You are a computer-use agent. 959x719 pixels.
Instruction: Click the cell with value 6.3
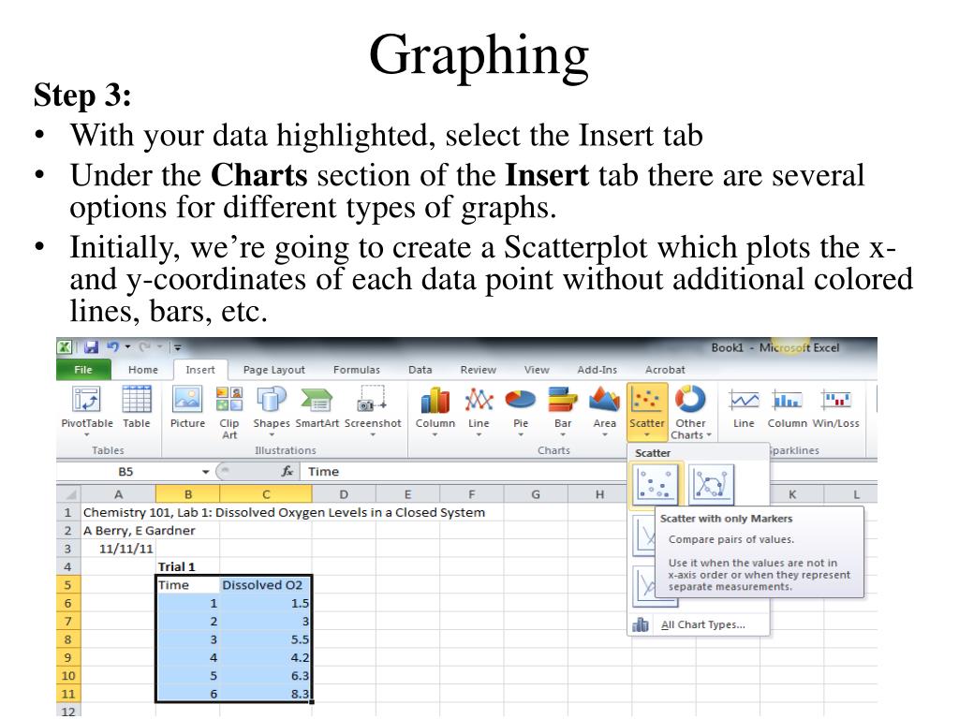pos(265,676)
